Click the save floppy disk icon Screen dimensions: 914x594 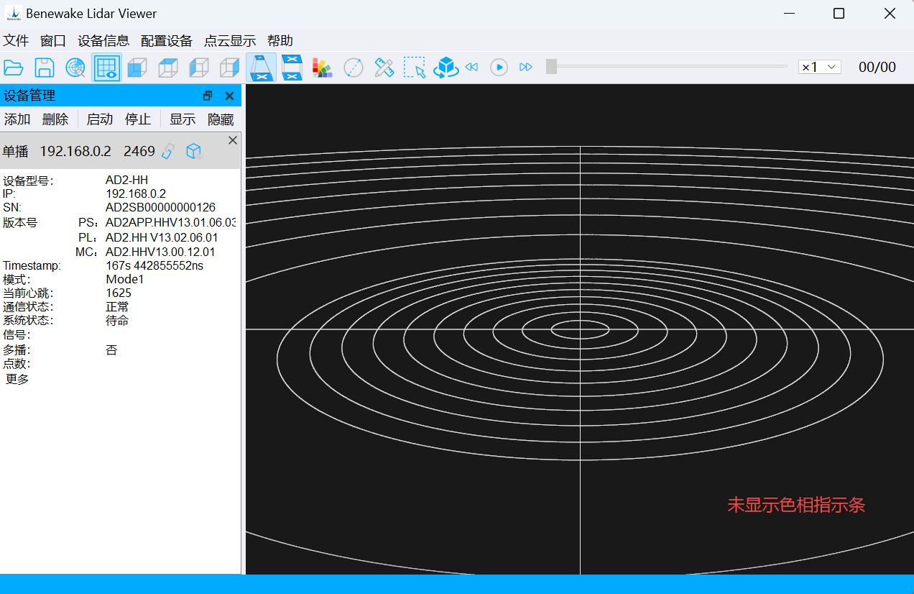45,68
